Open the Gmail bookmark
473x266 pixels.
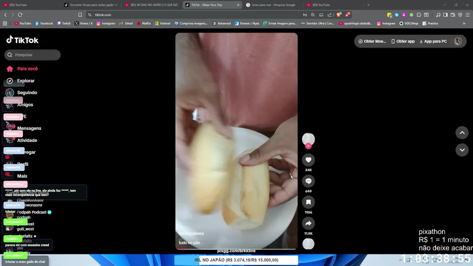click(x=126, y=23)
